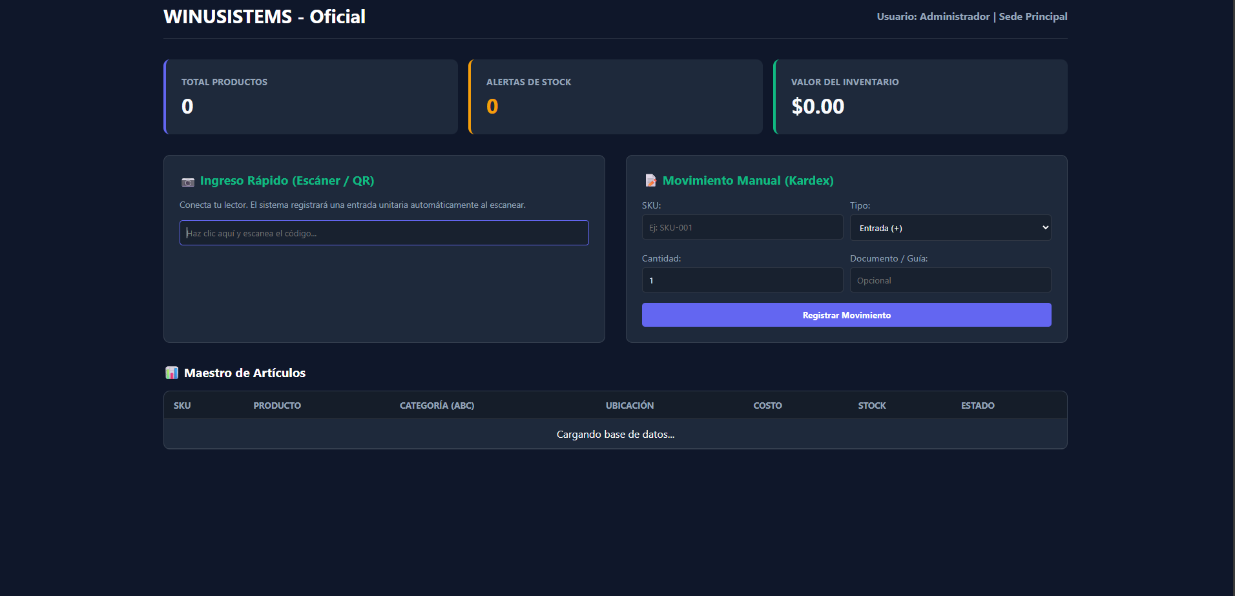Click the SKU input field
The width and height of the screenshot is (1235, 596).
click(742, 227)
